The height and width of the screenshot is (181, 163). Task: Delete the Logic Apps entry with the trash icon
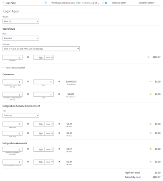pos(106,3)
